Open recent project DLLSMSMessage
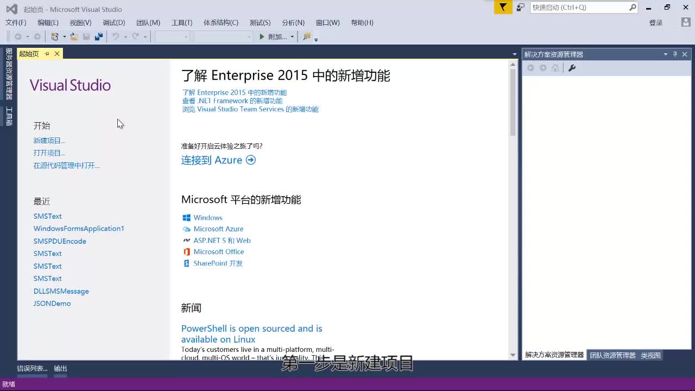This screenshot has height=391, width=695. pyautogui.click(x=61, y=291)
